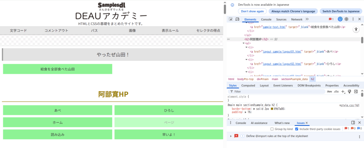Expand the border-bottom property triangle
The image size is (364, 148).
click(253, 109)
